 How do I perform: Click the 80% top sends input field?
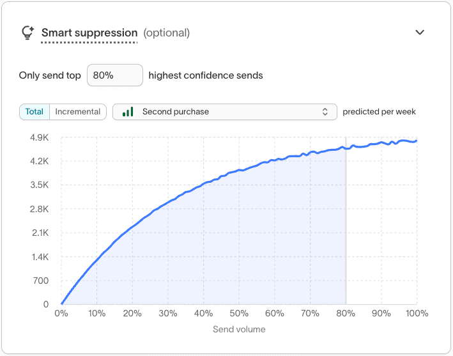click(x=114, y=75)
